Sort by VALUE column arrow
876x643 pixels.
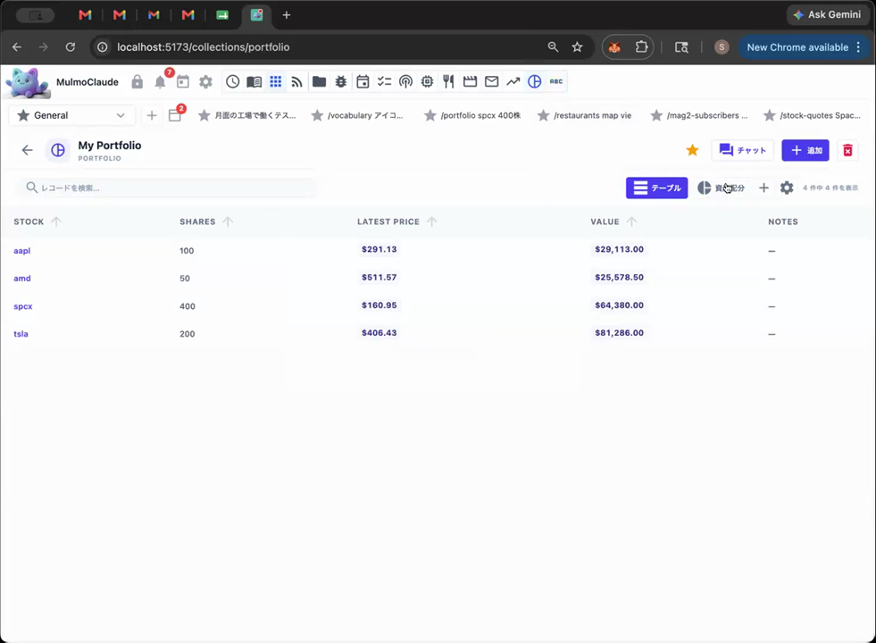(631, 221)
